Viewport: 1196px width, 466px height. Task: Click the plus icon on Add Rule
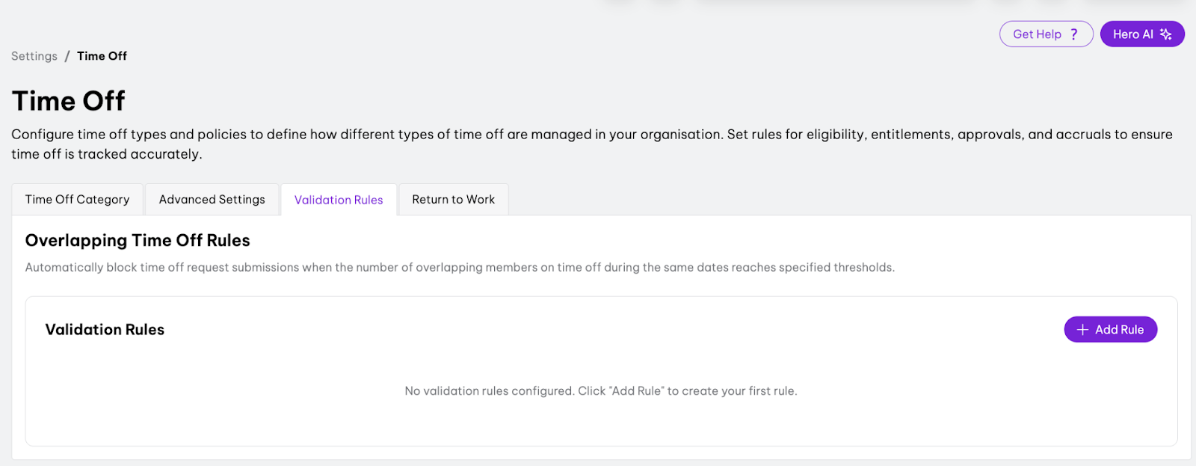tap(1082, 330)
